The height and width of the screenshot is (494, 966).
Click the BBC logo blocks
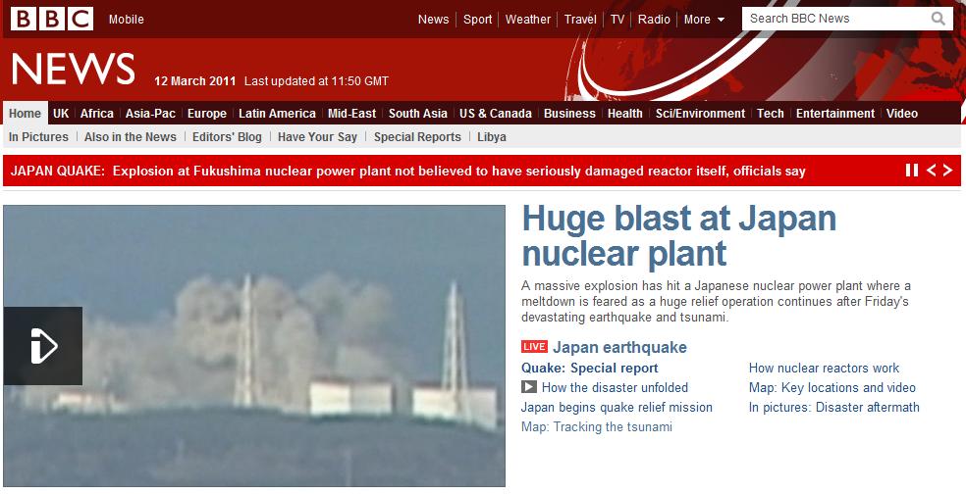(52, 19)
